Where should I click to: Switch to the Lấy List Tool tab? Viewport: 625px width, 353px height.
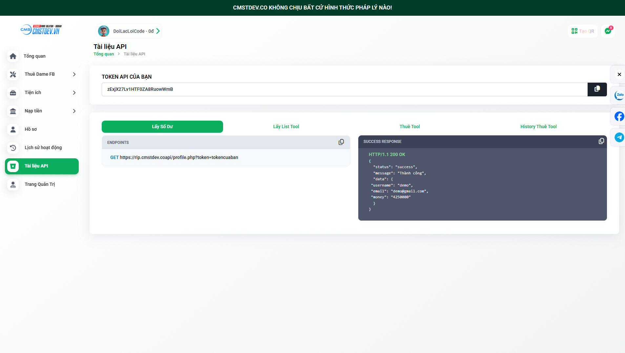pos(286,127)
